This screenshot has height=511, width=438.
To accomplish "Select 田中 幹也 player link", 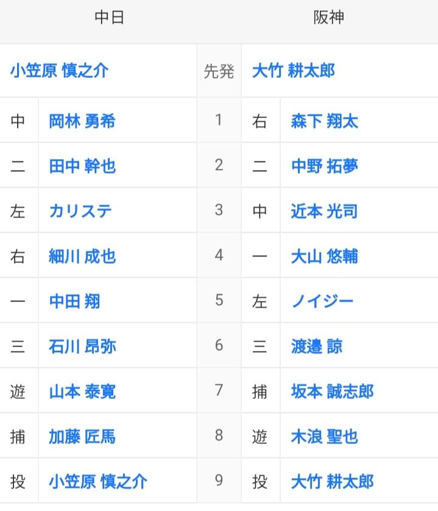I will coord(82,166).
